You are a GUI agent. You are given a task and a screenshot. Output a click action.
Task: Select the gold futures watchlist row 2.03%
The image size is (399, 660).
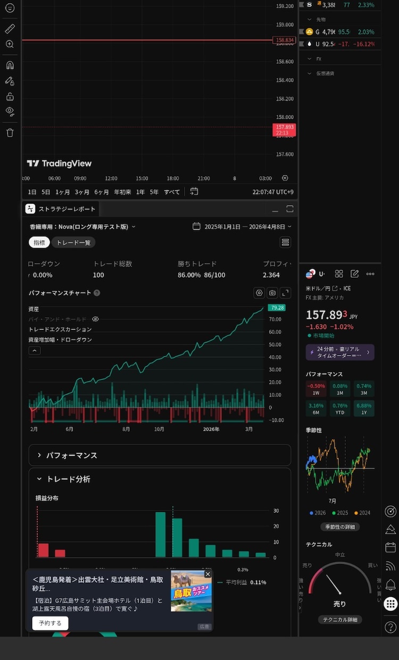point(340,32)
